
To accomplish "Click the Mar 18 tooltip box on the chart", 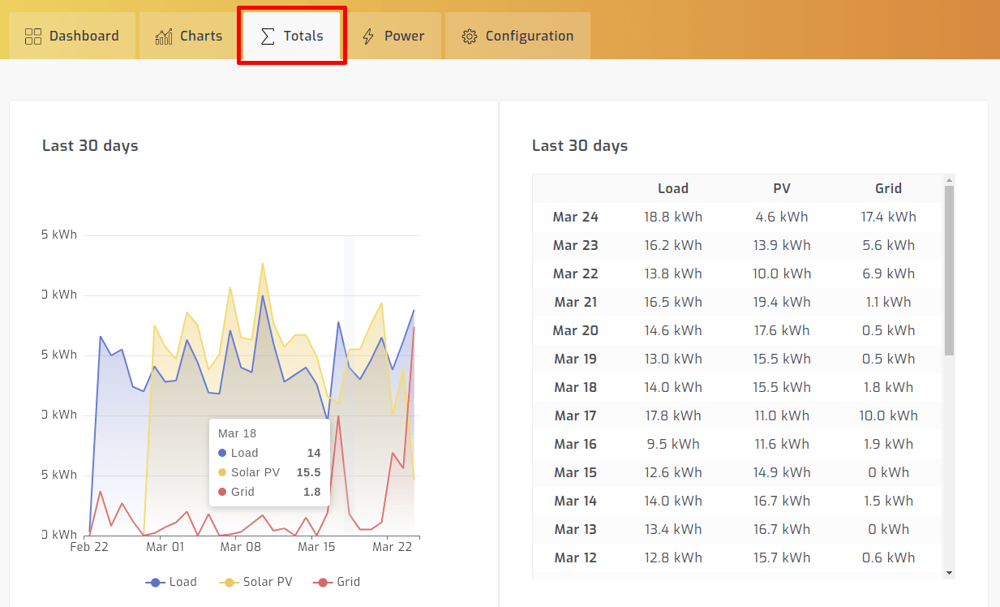I will point(269,461).
